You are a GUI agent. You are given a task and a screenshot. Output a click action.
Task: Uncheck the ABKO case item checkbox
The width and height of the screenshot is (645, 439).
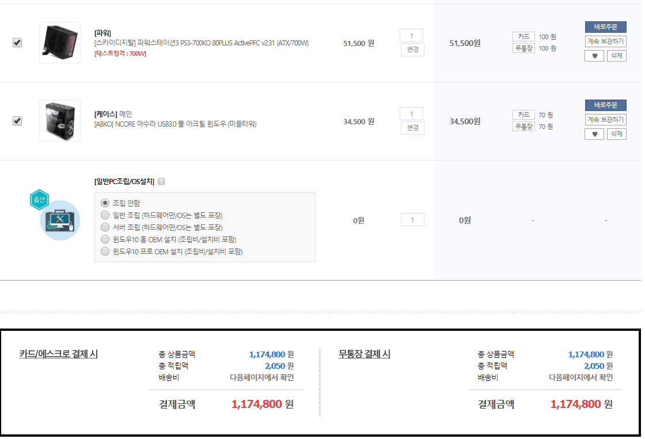click(17, 121)
